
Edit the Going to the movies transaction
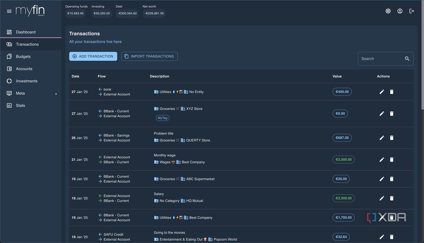[x=382, y=237]
